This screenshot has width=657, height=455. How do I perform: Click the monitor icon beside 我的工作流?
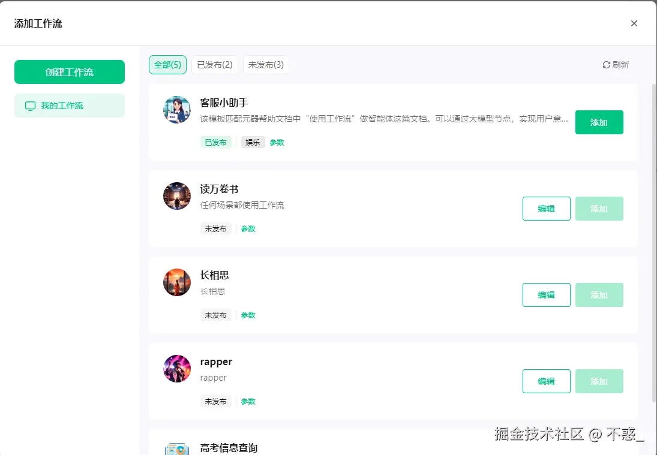[30, 105]
